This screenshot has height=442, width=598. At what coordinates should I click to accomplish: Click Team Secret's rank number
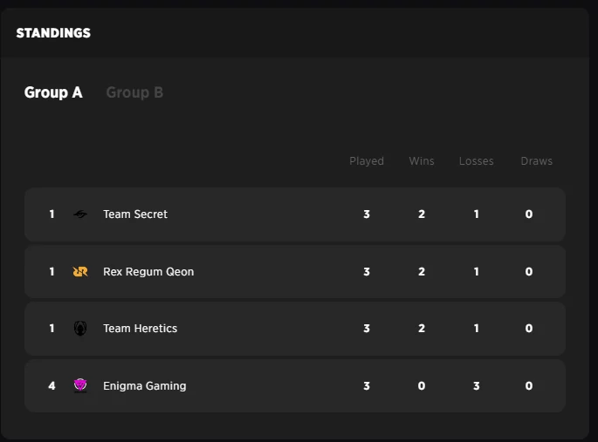click(52, 214)
